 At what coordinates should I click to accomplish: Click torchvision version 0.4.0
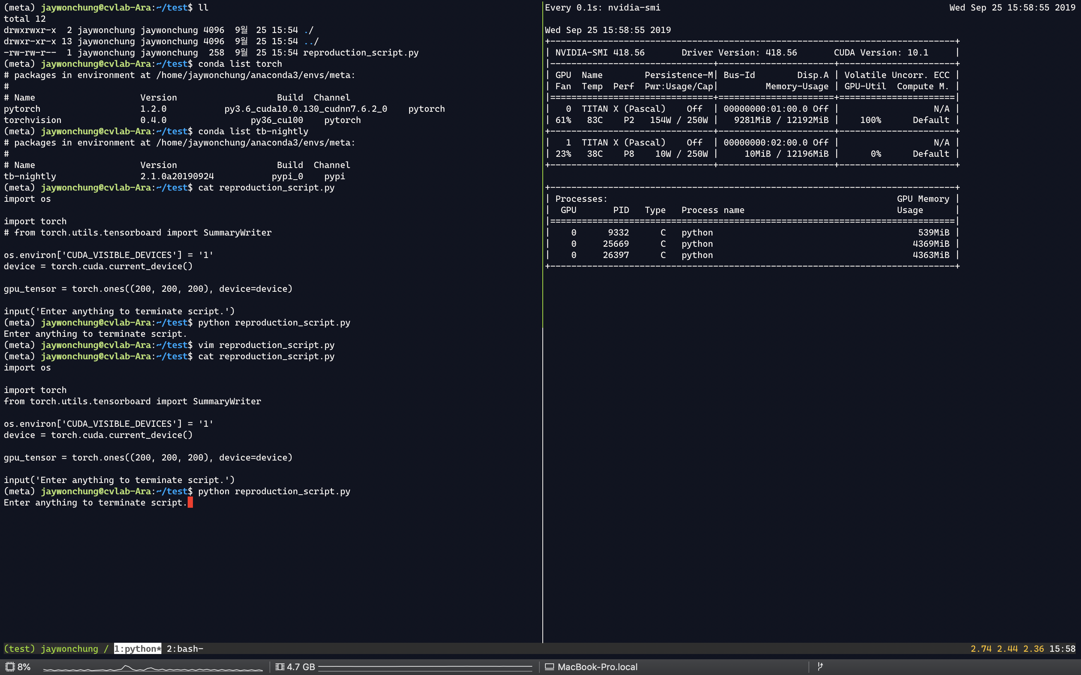coord(153,120)
